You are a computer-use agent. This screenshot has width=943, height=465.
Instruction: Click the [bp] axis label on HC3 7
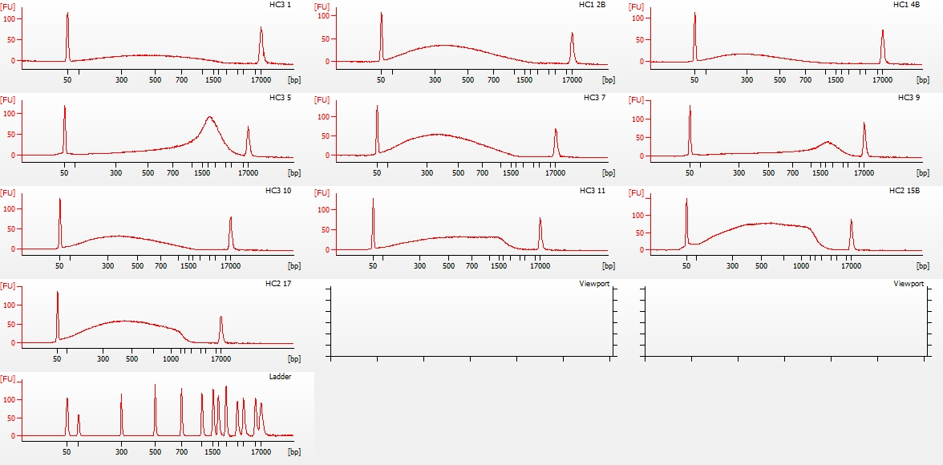click(x=608, y=173)
